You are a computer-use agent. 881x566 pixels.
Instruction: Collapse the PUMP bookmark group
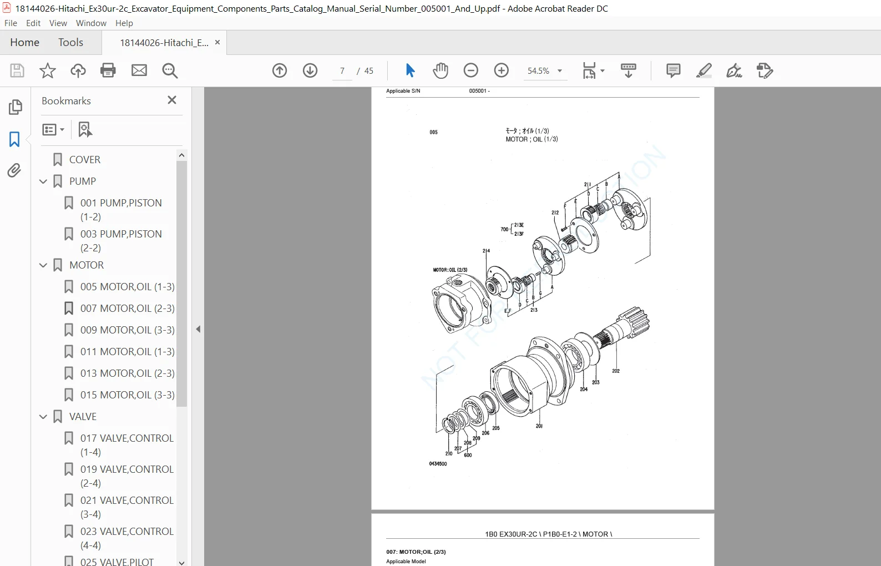click(x=43, y=181)
